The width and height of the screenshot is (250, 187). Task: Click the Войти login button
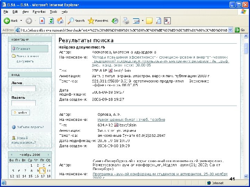pos(20,113)
